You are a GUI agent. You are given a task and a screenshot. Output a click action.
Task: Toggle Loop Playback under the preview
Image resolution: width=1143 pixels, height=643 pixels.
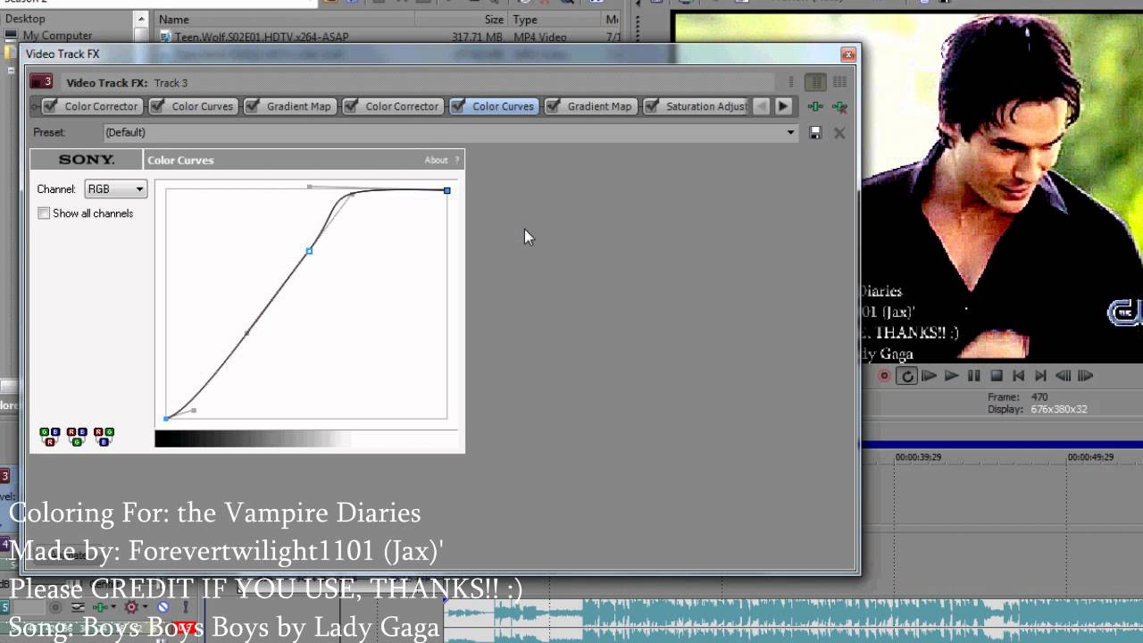point(906,376)
